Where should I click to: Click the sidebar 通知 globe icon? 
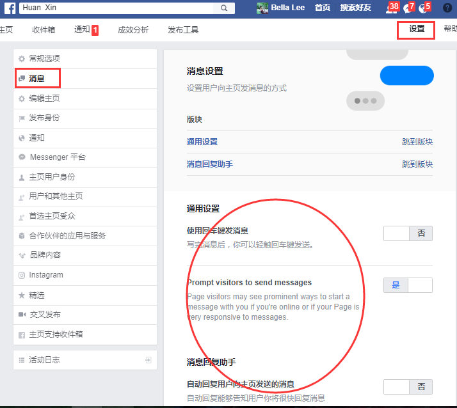[x=22, y=138]
